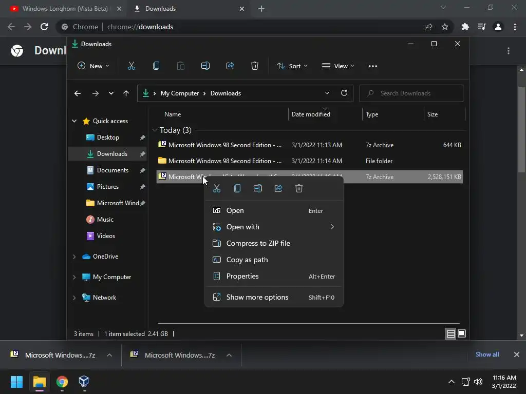Open the Sort dropdown
Image resolution: width=526 pixels, height=394 pixels.
tap(292, 66)
